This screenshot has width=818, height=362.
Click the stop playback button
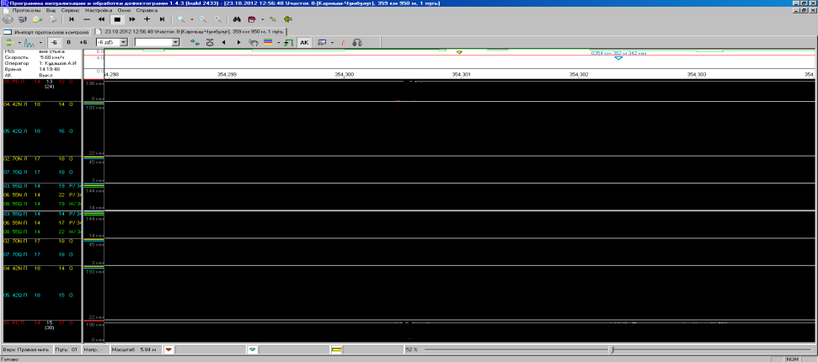point(117,18)
